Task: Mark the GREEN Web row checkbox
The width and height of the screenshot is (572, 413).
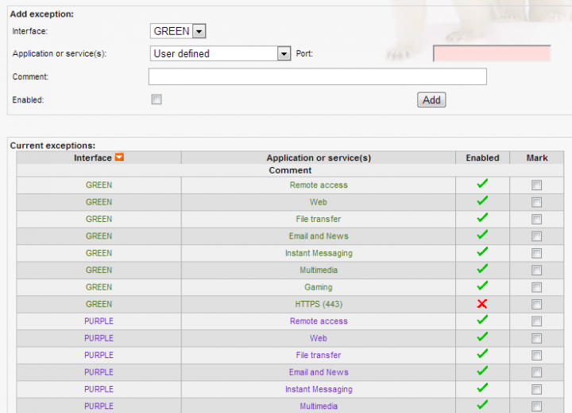Action: [537, 202]
